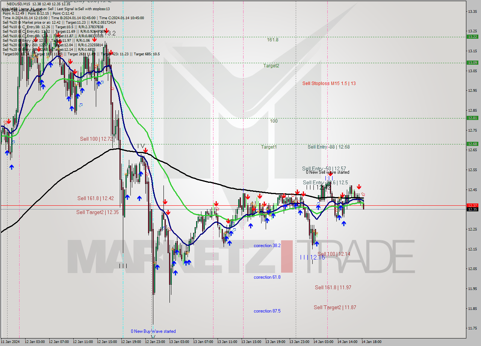
Task: Click the '12 Jan 23:00' time label
Action: (155, 342)
